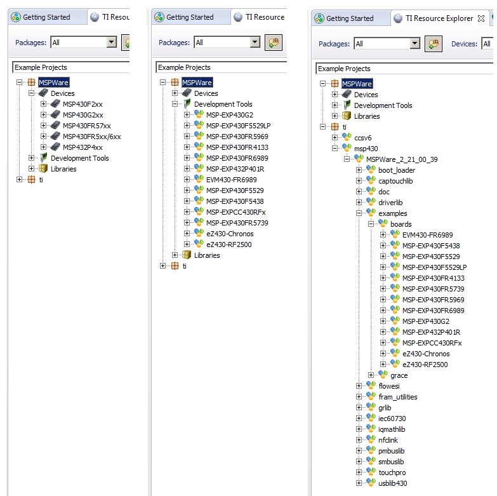Click add package button in right panel

pyautogui.click(x=434, y=44)
